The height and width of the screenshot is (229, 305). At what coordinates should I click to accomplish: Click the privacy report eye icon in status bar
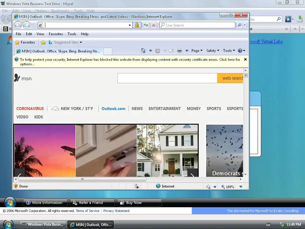tap(137, 186)
